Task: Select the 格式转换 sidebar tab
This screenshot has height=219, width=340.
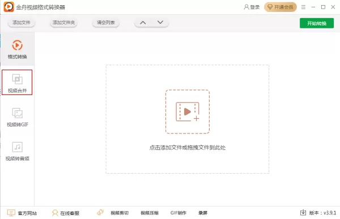Action: (17, 49)
